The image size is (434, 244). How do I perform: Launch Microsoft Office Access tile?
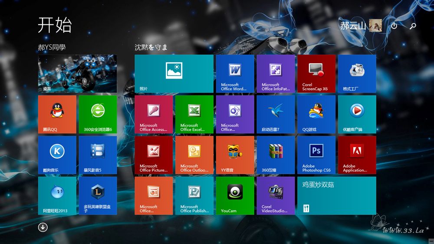(154, 114)
